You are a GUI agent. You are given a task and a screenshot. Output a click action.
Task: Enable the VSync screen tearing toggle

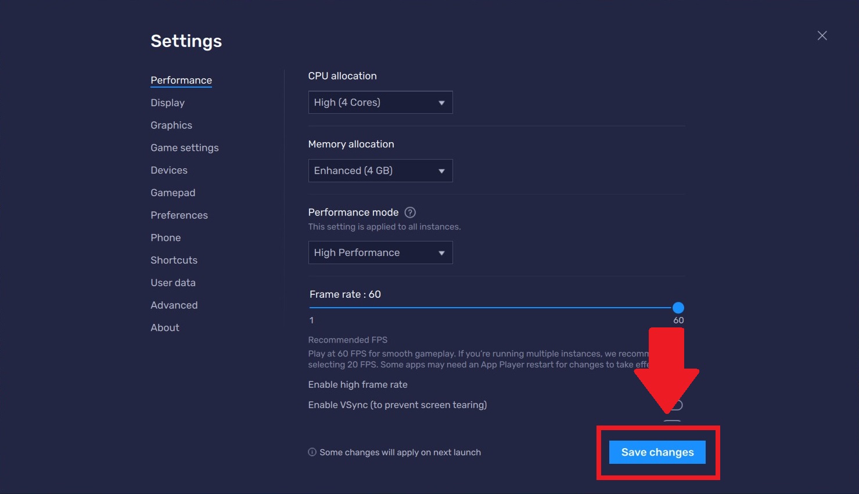click(674, 405)
